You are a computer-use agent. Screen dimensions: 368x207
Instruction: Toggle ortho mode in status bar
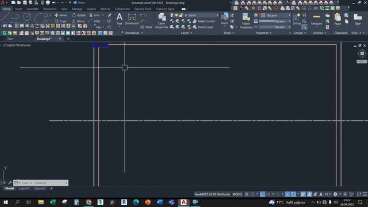(x=263, y=194)
